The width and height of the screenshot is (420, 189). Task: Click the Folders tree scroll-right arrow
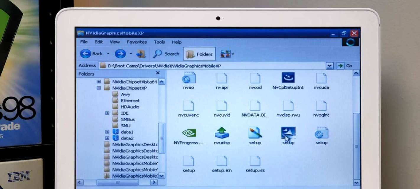click(x=154, y=183)
